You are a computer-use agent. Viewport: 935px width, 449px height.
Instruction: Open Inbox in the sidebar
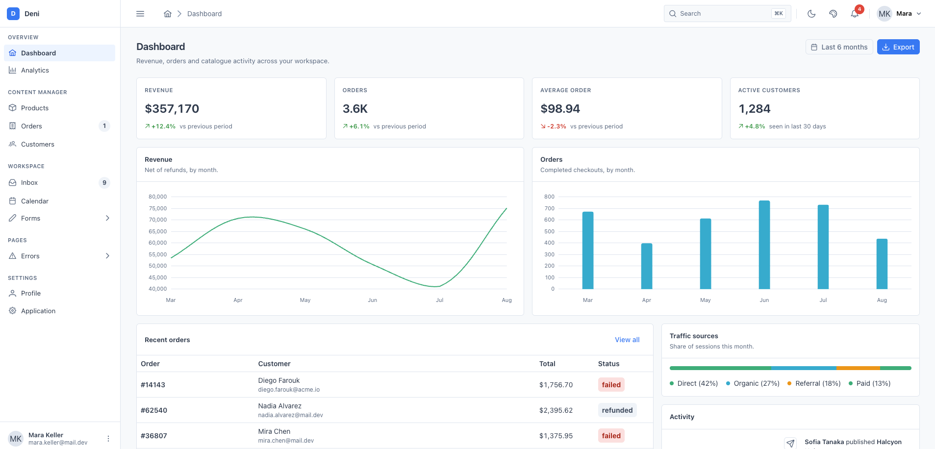coord(60,182)
